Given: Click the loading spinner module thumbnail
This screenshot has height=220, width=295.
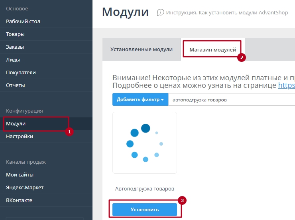Looking at the screenshot, I should coord(145,143).
